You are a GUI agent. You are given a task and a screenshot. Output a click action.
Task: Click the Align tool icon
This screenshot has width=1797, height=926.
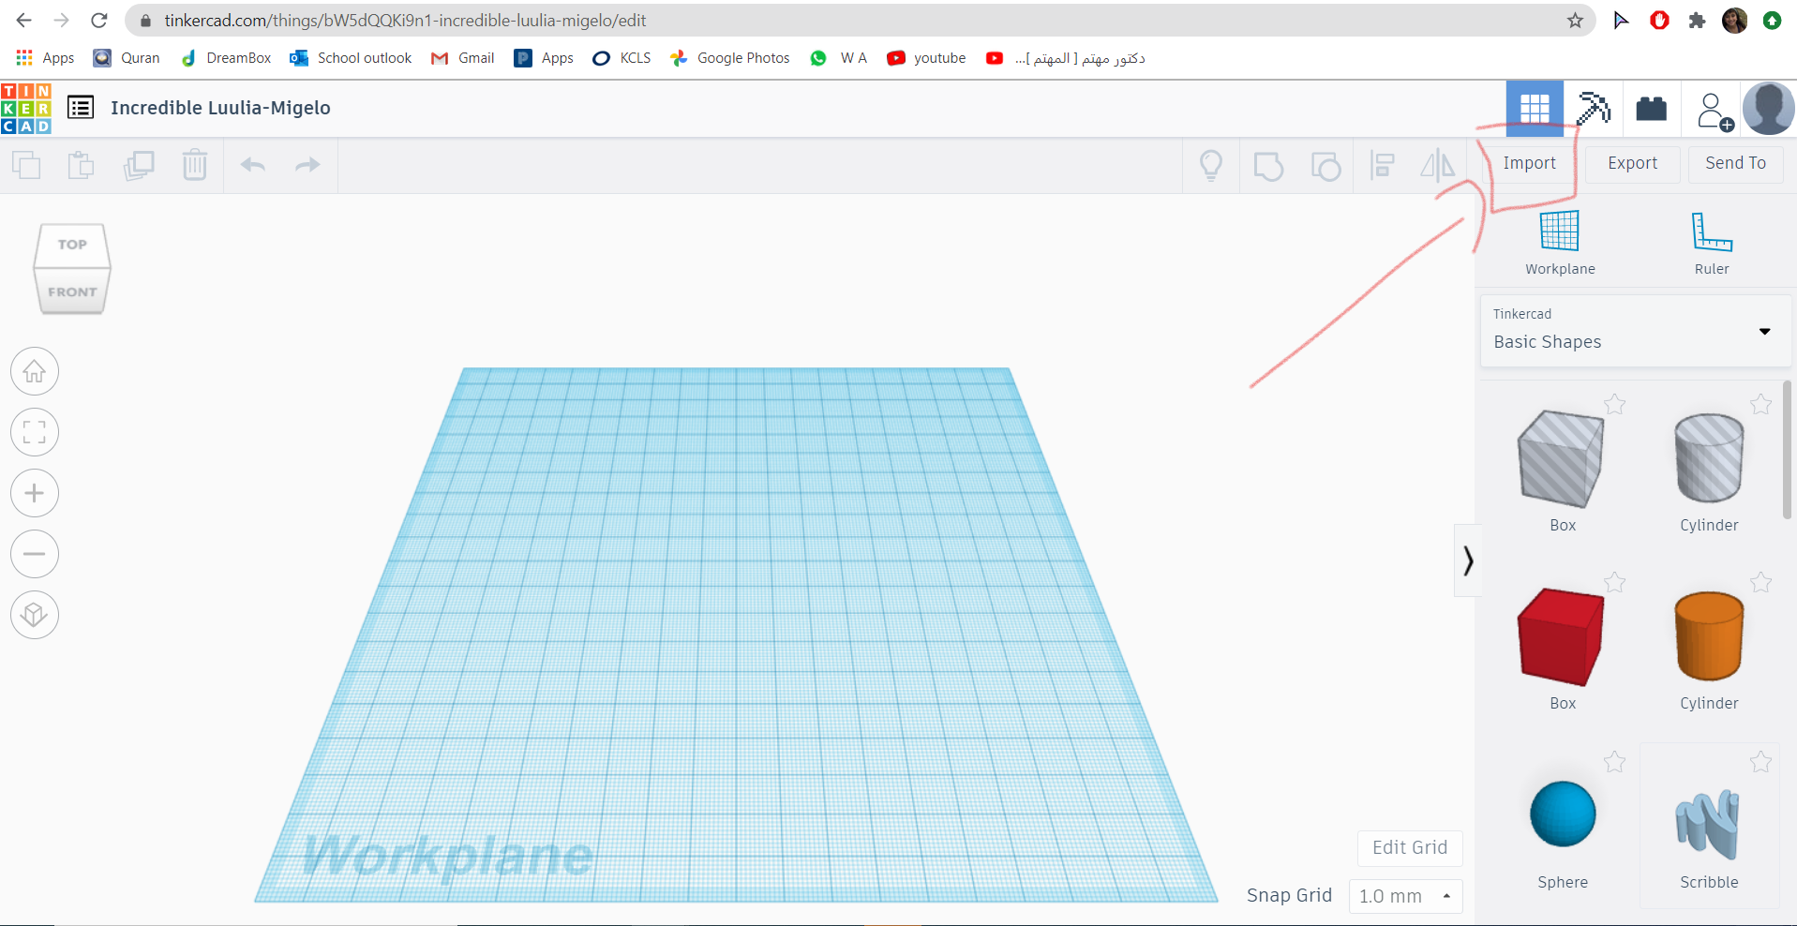1382,166
